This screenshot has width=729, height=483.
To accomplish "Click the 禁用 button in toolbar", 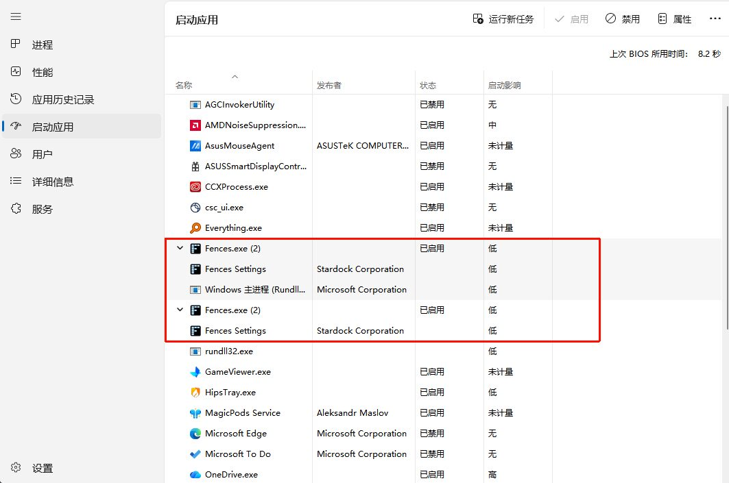I will pyautogui.click(x=622, y=19).
